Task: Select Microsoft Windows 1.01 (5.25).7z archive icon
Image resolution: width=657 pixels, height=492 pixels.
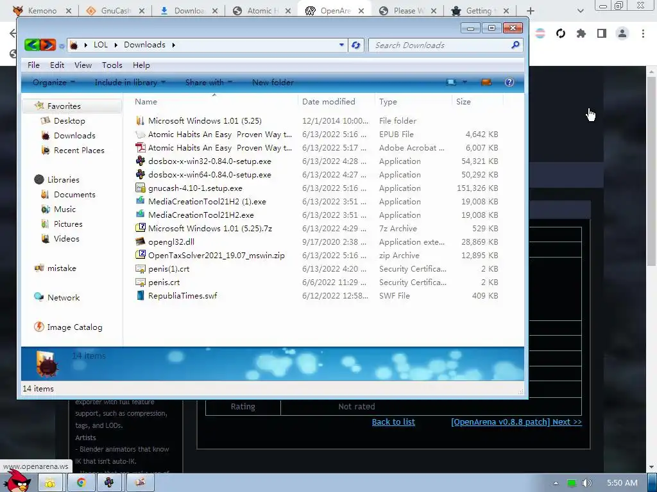Action: [140, 229]
